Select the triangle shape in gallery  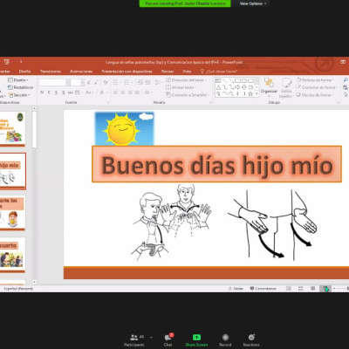click(x=218, y=87)
